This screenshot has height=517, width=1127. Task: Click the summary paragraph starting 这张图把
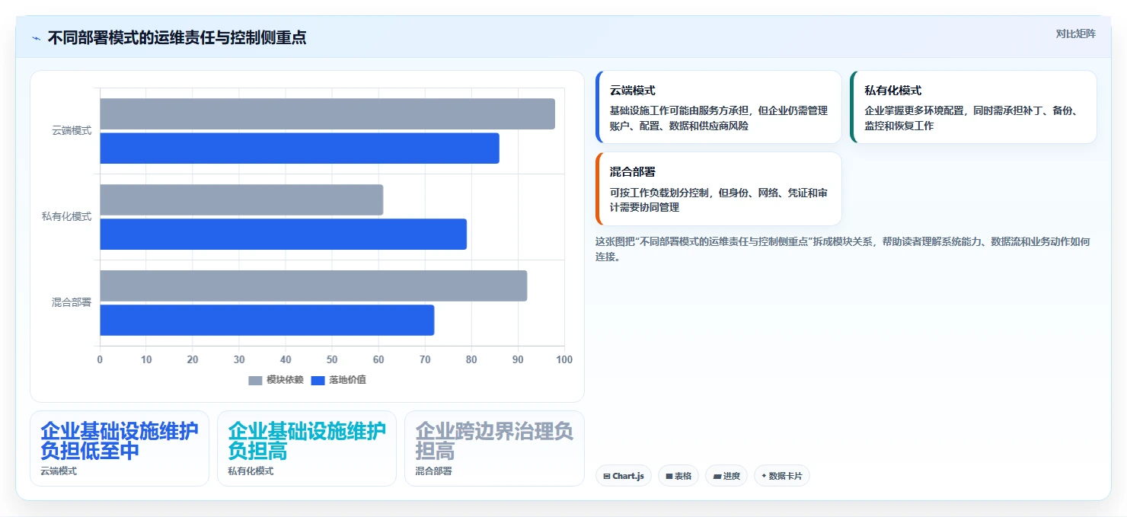coord(843,249)
